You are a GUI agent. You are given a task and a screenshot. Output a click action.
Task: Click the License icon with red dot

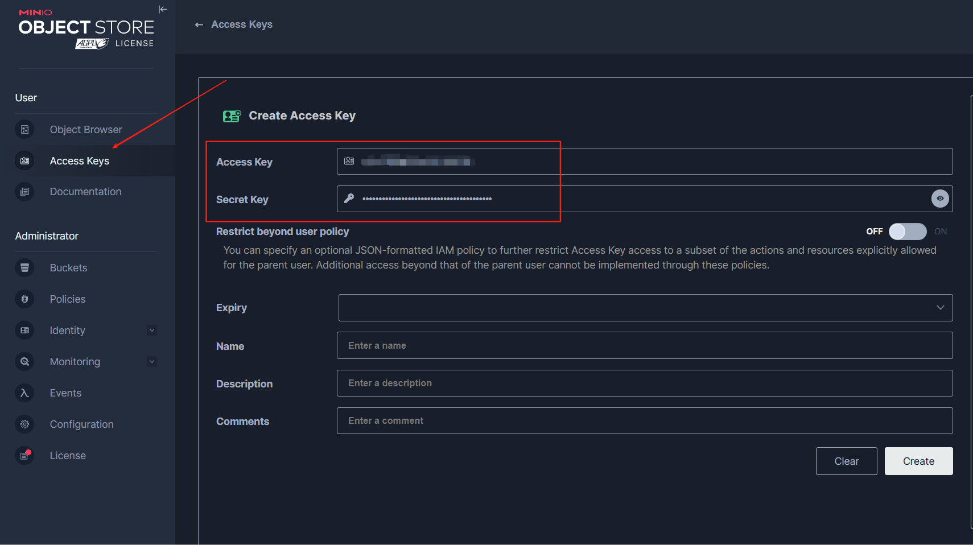[24, 456]
